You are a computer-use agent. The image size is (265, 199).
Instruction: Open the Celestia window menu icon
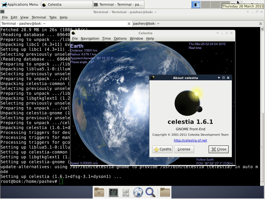pyautogui.click(x=73, y=33)
